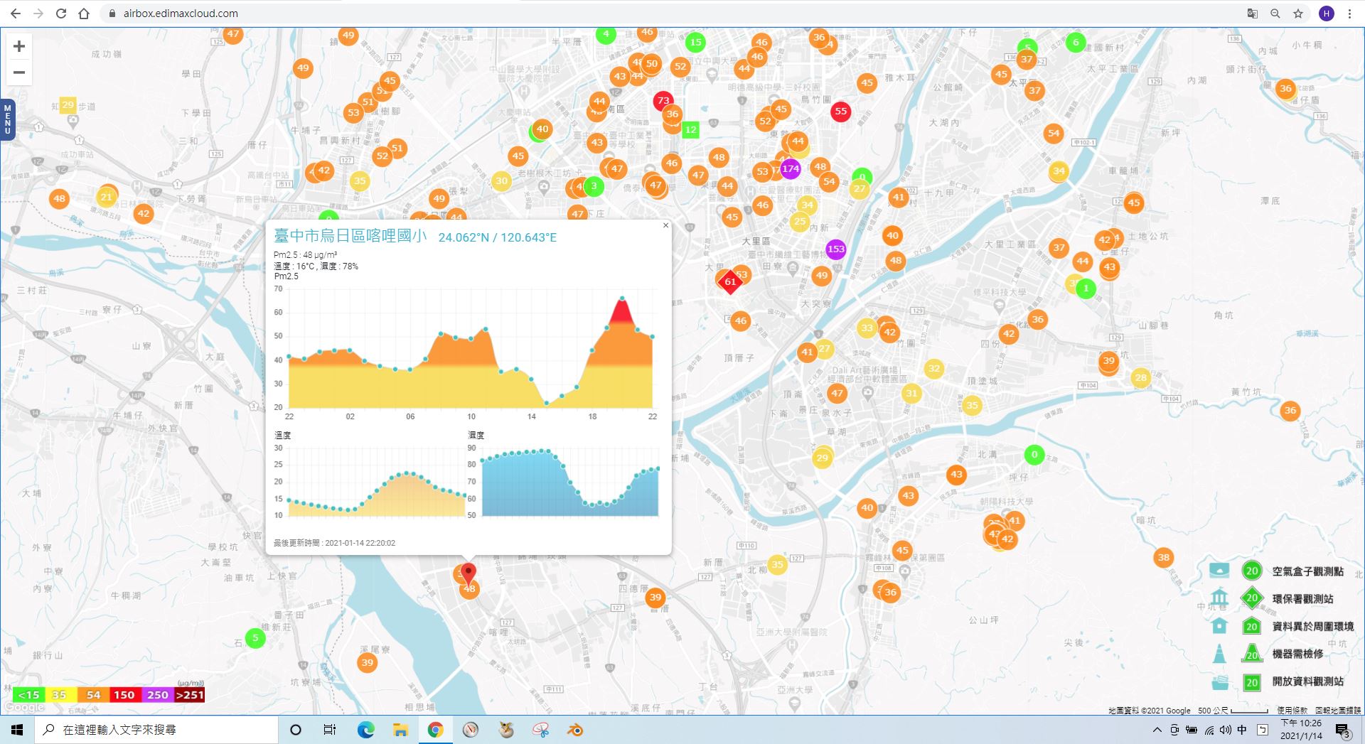Screen dimensions: 1365x744
Task: Select the green 5 marker near 石
Action: (255, 638)
